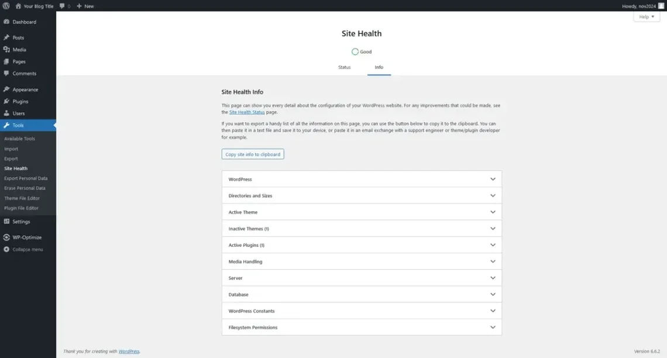Expand the Database section
This screenshot has width=667, height=358.
[361, 294]
